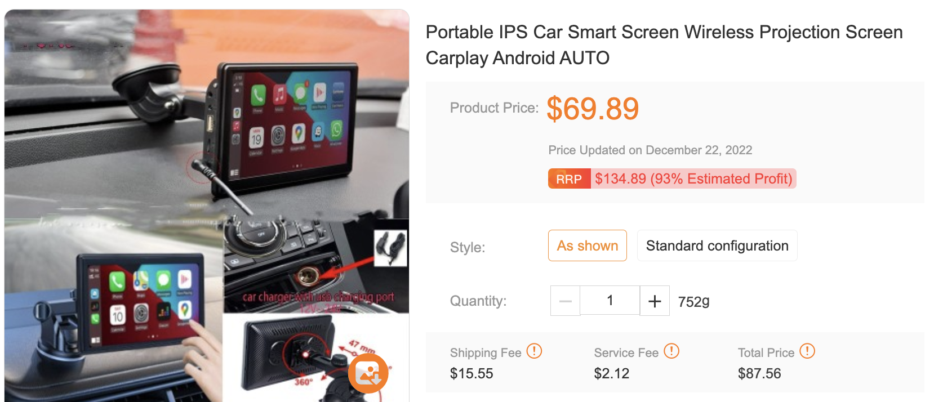The width and height of the screenshot is (934, 402).
Task: Click the 360° rotating mount picture
Action: coord(315,358)
